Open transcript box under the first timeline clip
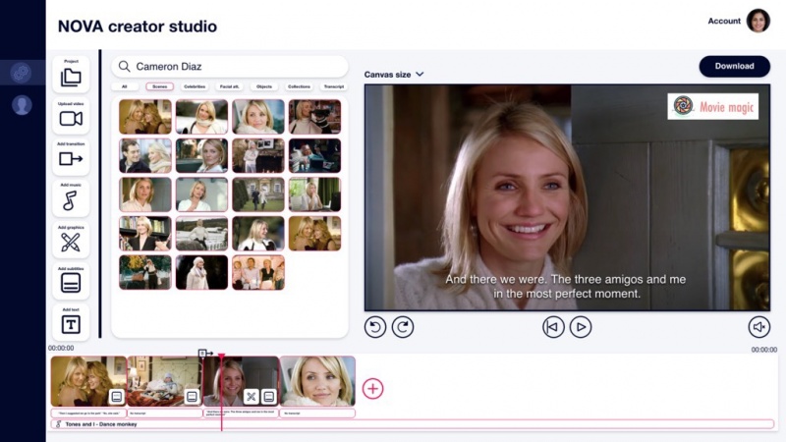The width and height of the screenshot is (786, 442). tap(88, 413)
